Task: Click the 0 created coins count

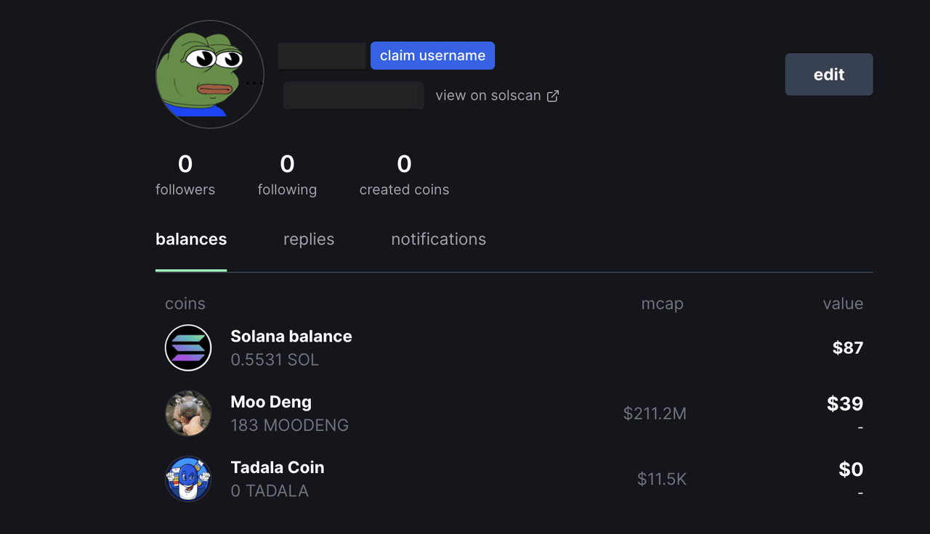Action: 404,165
